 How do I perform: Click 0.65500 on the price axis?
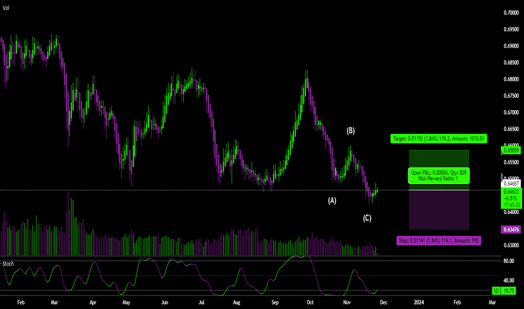[x=511, y=162]
